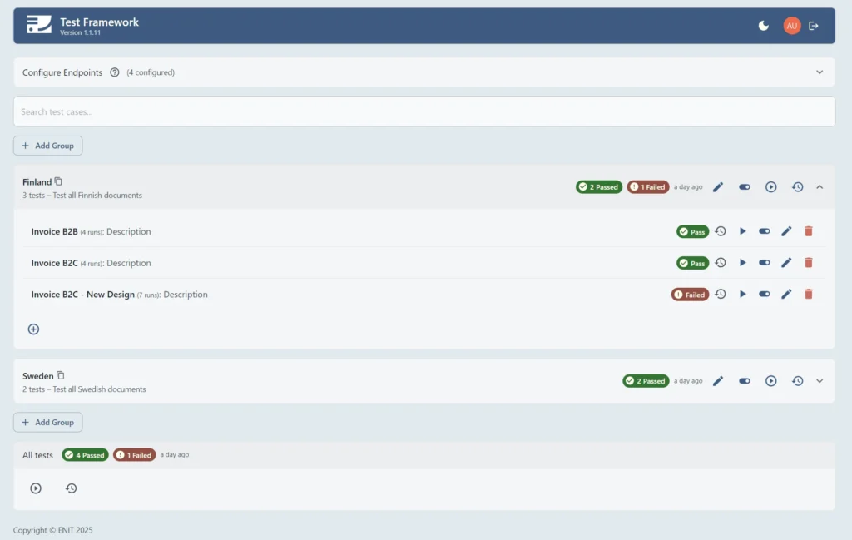Toggle the Sweden group switch
Viewport: 852px width, 540px height.
click(744, 380)
